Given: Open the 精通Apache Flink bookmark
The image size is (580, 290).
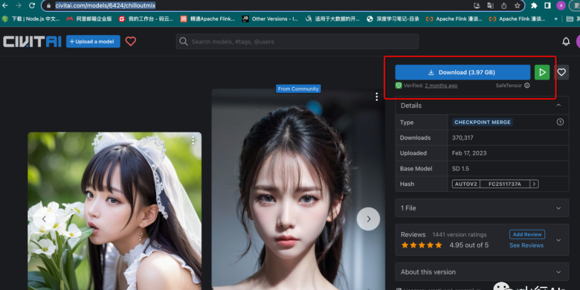Looking at the screenshot, I should tap(207, 19).
